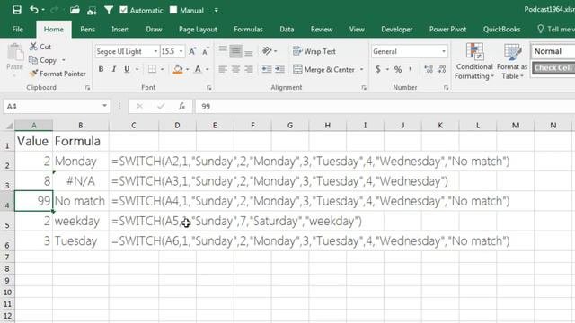Image resolution: width=575 pixels, height=323 pixels.
Task: Open font color palette arrow
Action: pyautogui.click(x=208, y=69)
